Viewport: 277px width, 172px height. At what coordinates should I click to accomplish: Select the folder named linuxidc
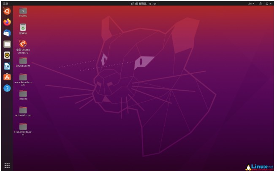pyautogui.click(x=23, y=95)
